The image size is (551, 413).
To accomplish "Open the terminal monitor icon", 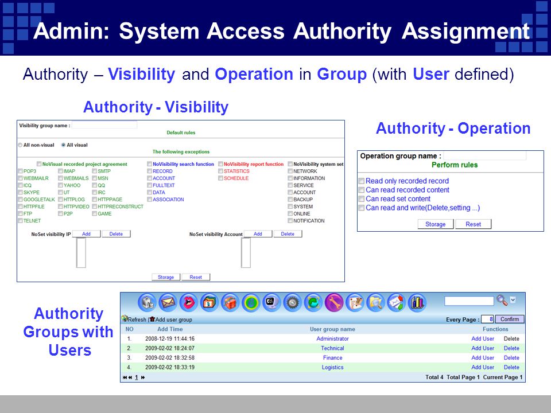I will tap(271, 302).
